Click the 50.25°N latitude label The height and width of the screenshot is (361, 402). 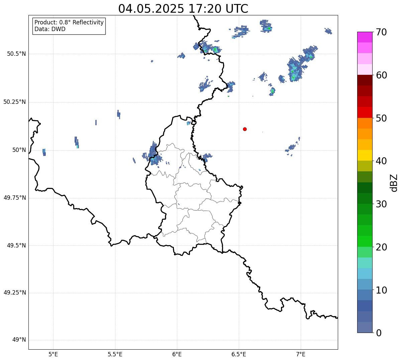tap(15, 102)
